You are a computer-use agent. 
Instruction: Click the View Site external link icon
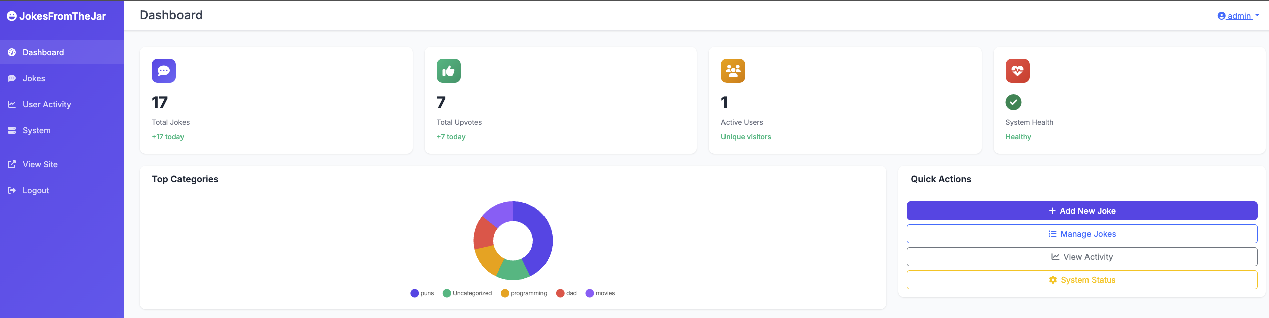coord(12,164)
